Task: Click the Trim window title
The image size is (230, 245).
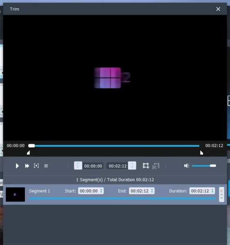Action: point(14,9)
